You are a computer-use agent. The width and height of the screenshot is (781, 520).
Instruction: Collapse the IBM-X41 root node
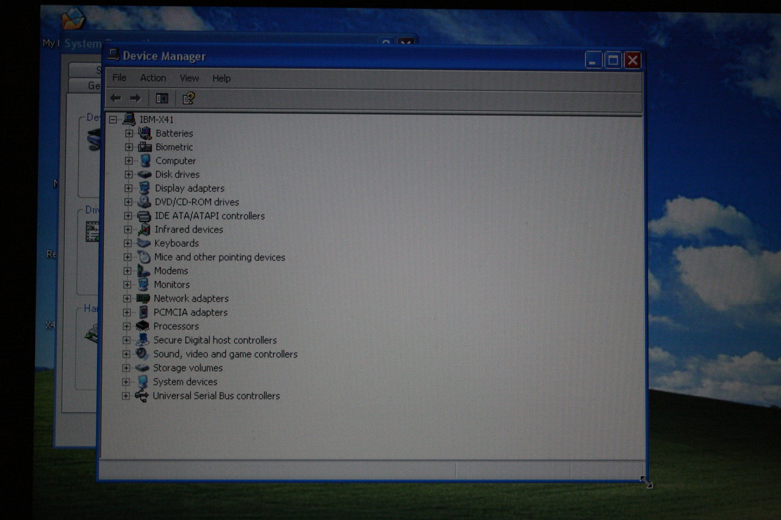coord(113,119)
